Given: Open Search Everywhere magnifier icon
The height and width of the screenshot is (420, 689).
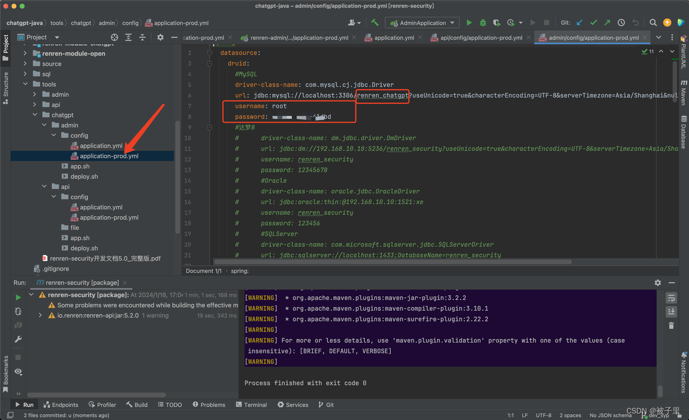Looking at the screenshot, I should point(653,23).
